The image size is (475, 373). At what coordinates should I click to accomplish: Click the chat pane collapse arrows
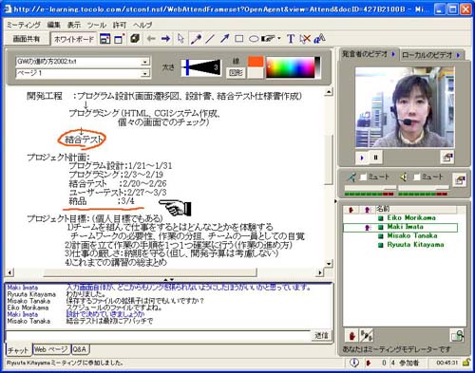click(x=168, y=280)
